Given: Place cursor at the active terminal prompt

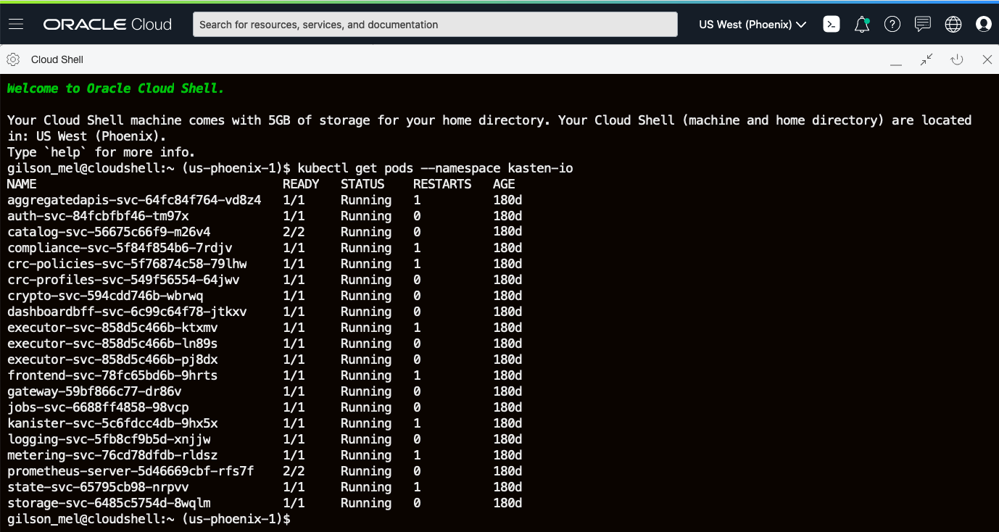Looking at the screenshot, I should [297, 519].
